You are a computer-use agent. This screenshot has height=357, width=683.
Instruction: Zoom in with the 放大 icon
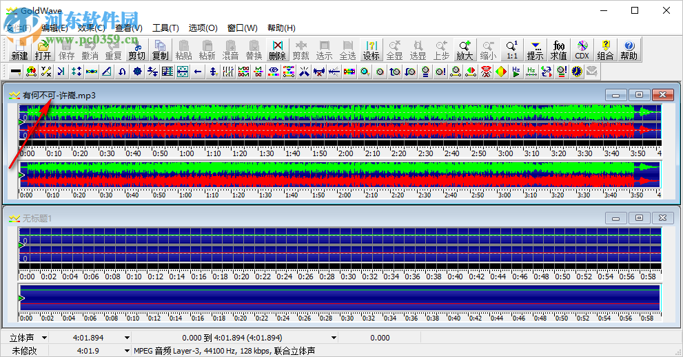click(465, 50)
